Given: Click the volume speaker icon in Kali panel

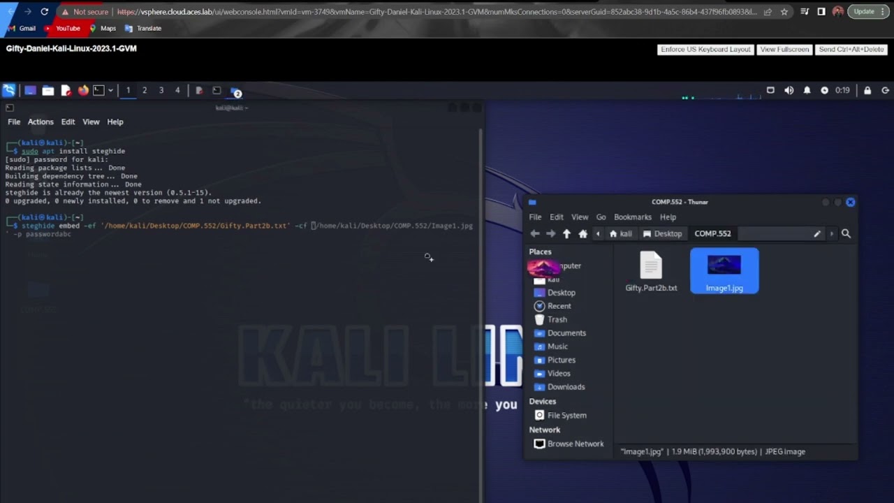Looking at the screenshot, I should point(789,90).
